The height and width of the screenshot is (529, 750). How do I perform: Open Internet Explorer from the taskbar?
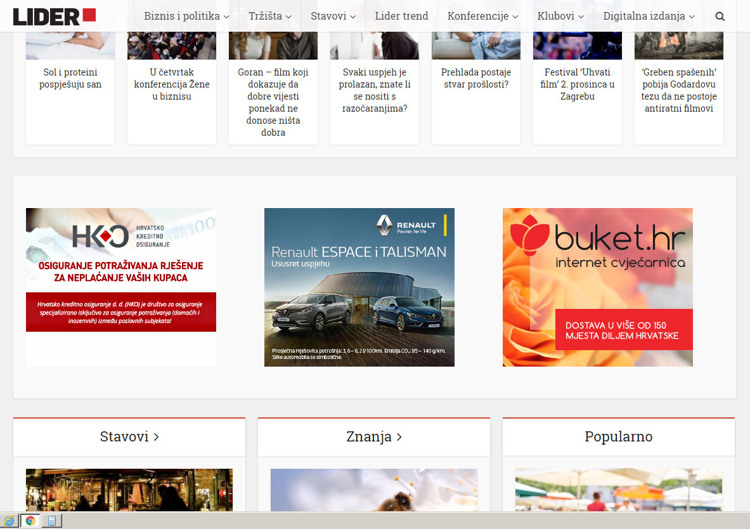coord(9,520)
